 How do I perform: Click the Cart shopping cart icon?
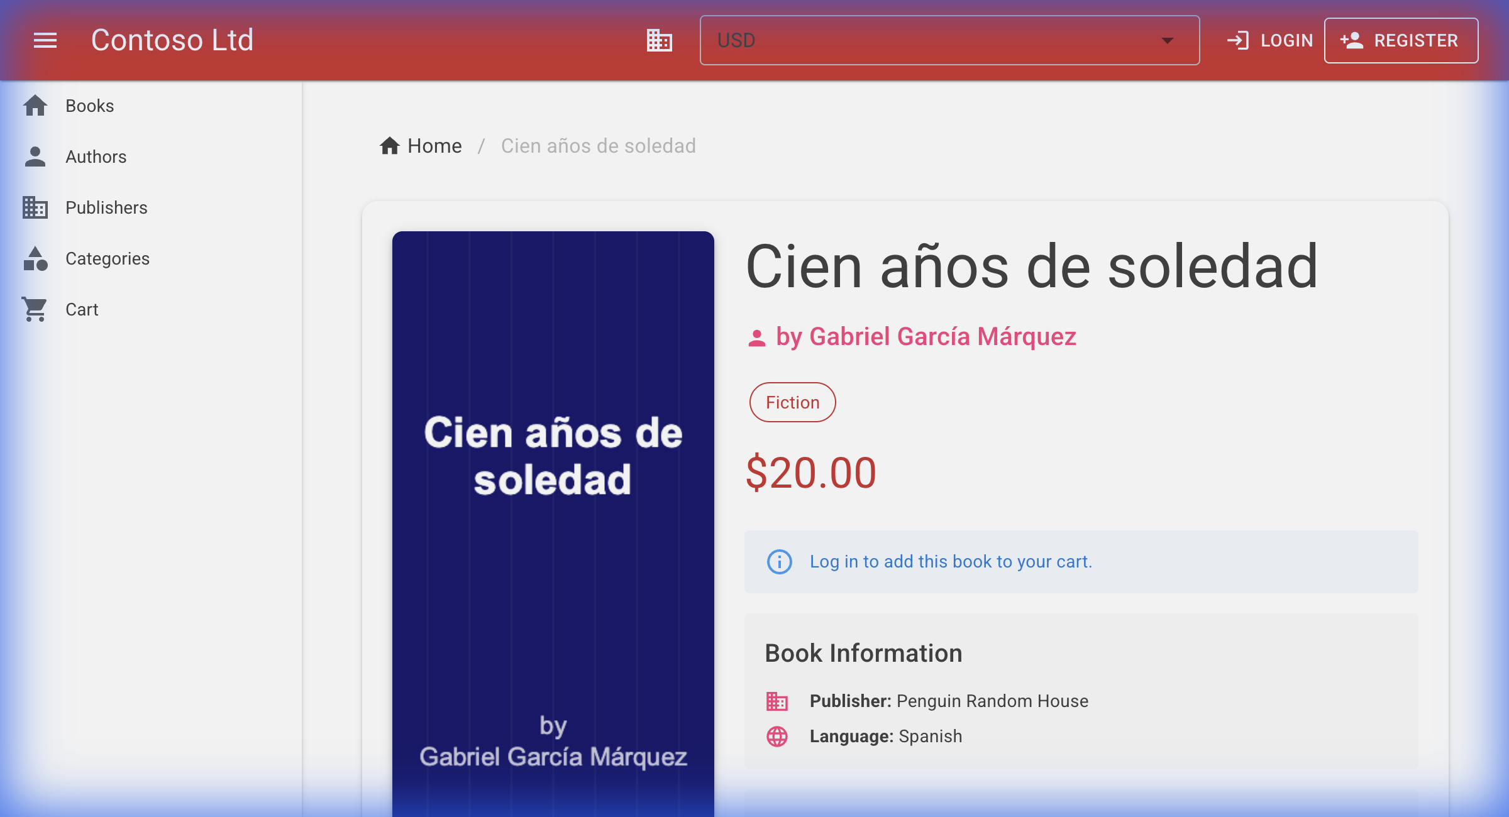coord(35,309)
